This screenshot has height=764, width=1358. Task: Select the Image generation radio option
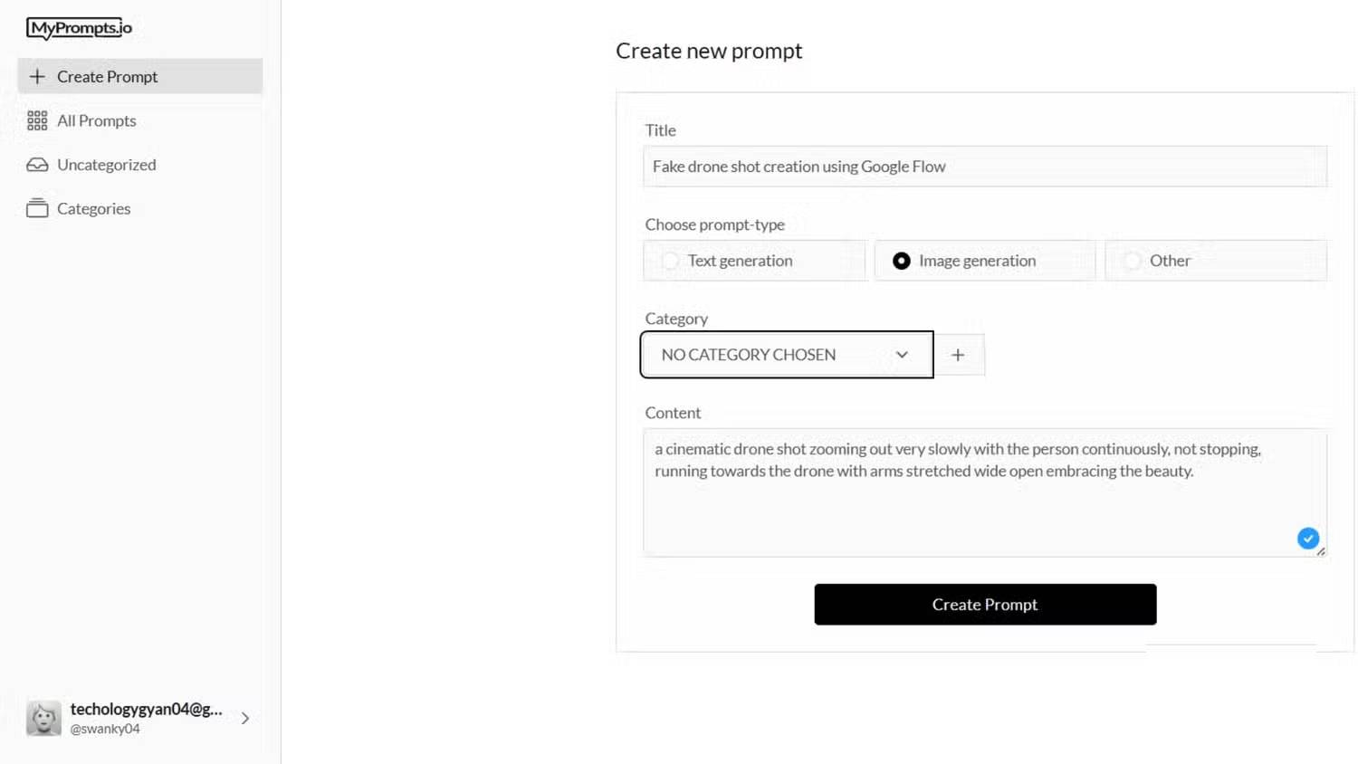[902, 261]
